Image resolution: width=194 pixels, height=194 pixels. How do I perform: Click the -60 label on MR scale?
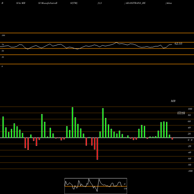[189, 159]
